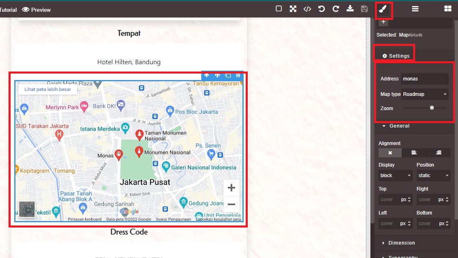The height and width of the screenshot is (258, 458).
Task: Click the Zoom slider handle
Action: (432, 108)
